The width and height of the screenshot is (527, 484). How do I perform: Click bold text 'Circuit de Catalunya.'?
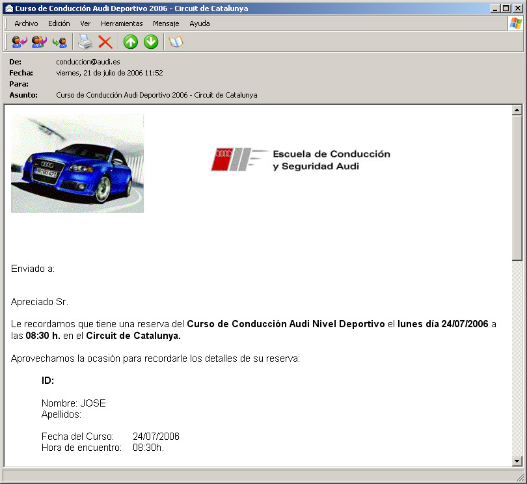pyautogui.click(x=133, y=336)
